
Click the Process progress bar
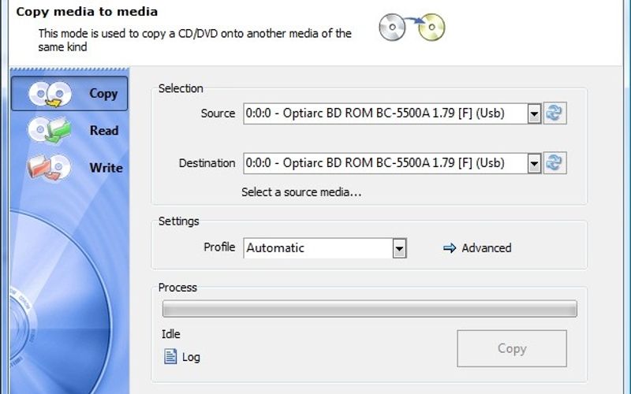(x=369, y=309)
